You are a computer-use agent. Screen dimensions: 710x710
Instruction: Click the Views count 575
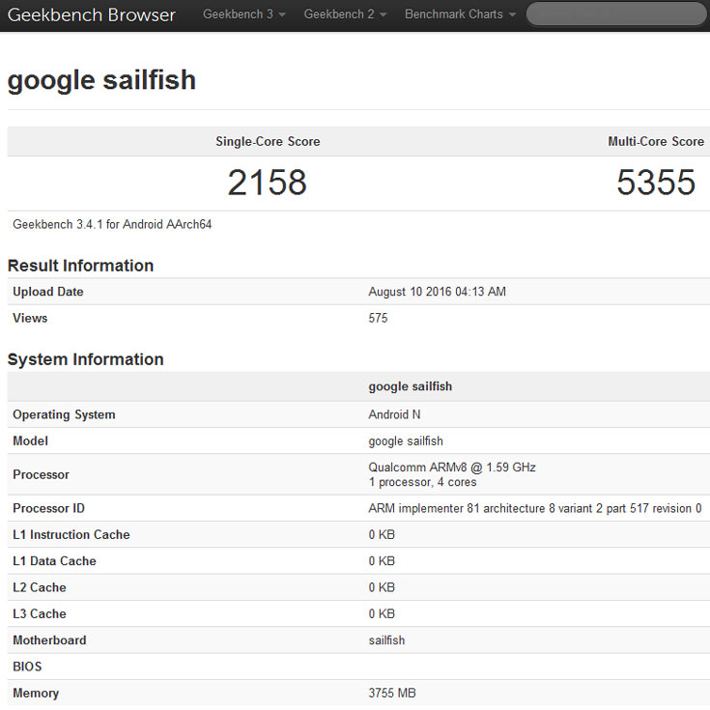(x=378, y=318)
